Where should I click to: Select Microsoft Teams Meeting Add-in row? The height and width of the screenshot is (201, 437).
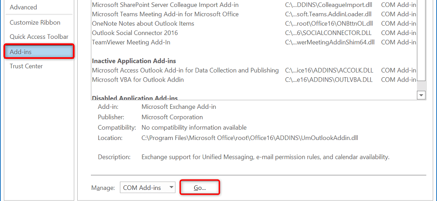[x=166, y=14]
